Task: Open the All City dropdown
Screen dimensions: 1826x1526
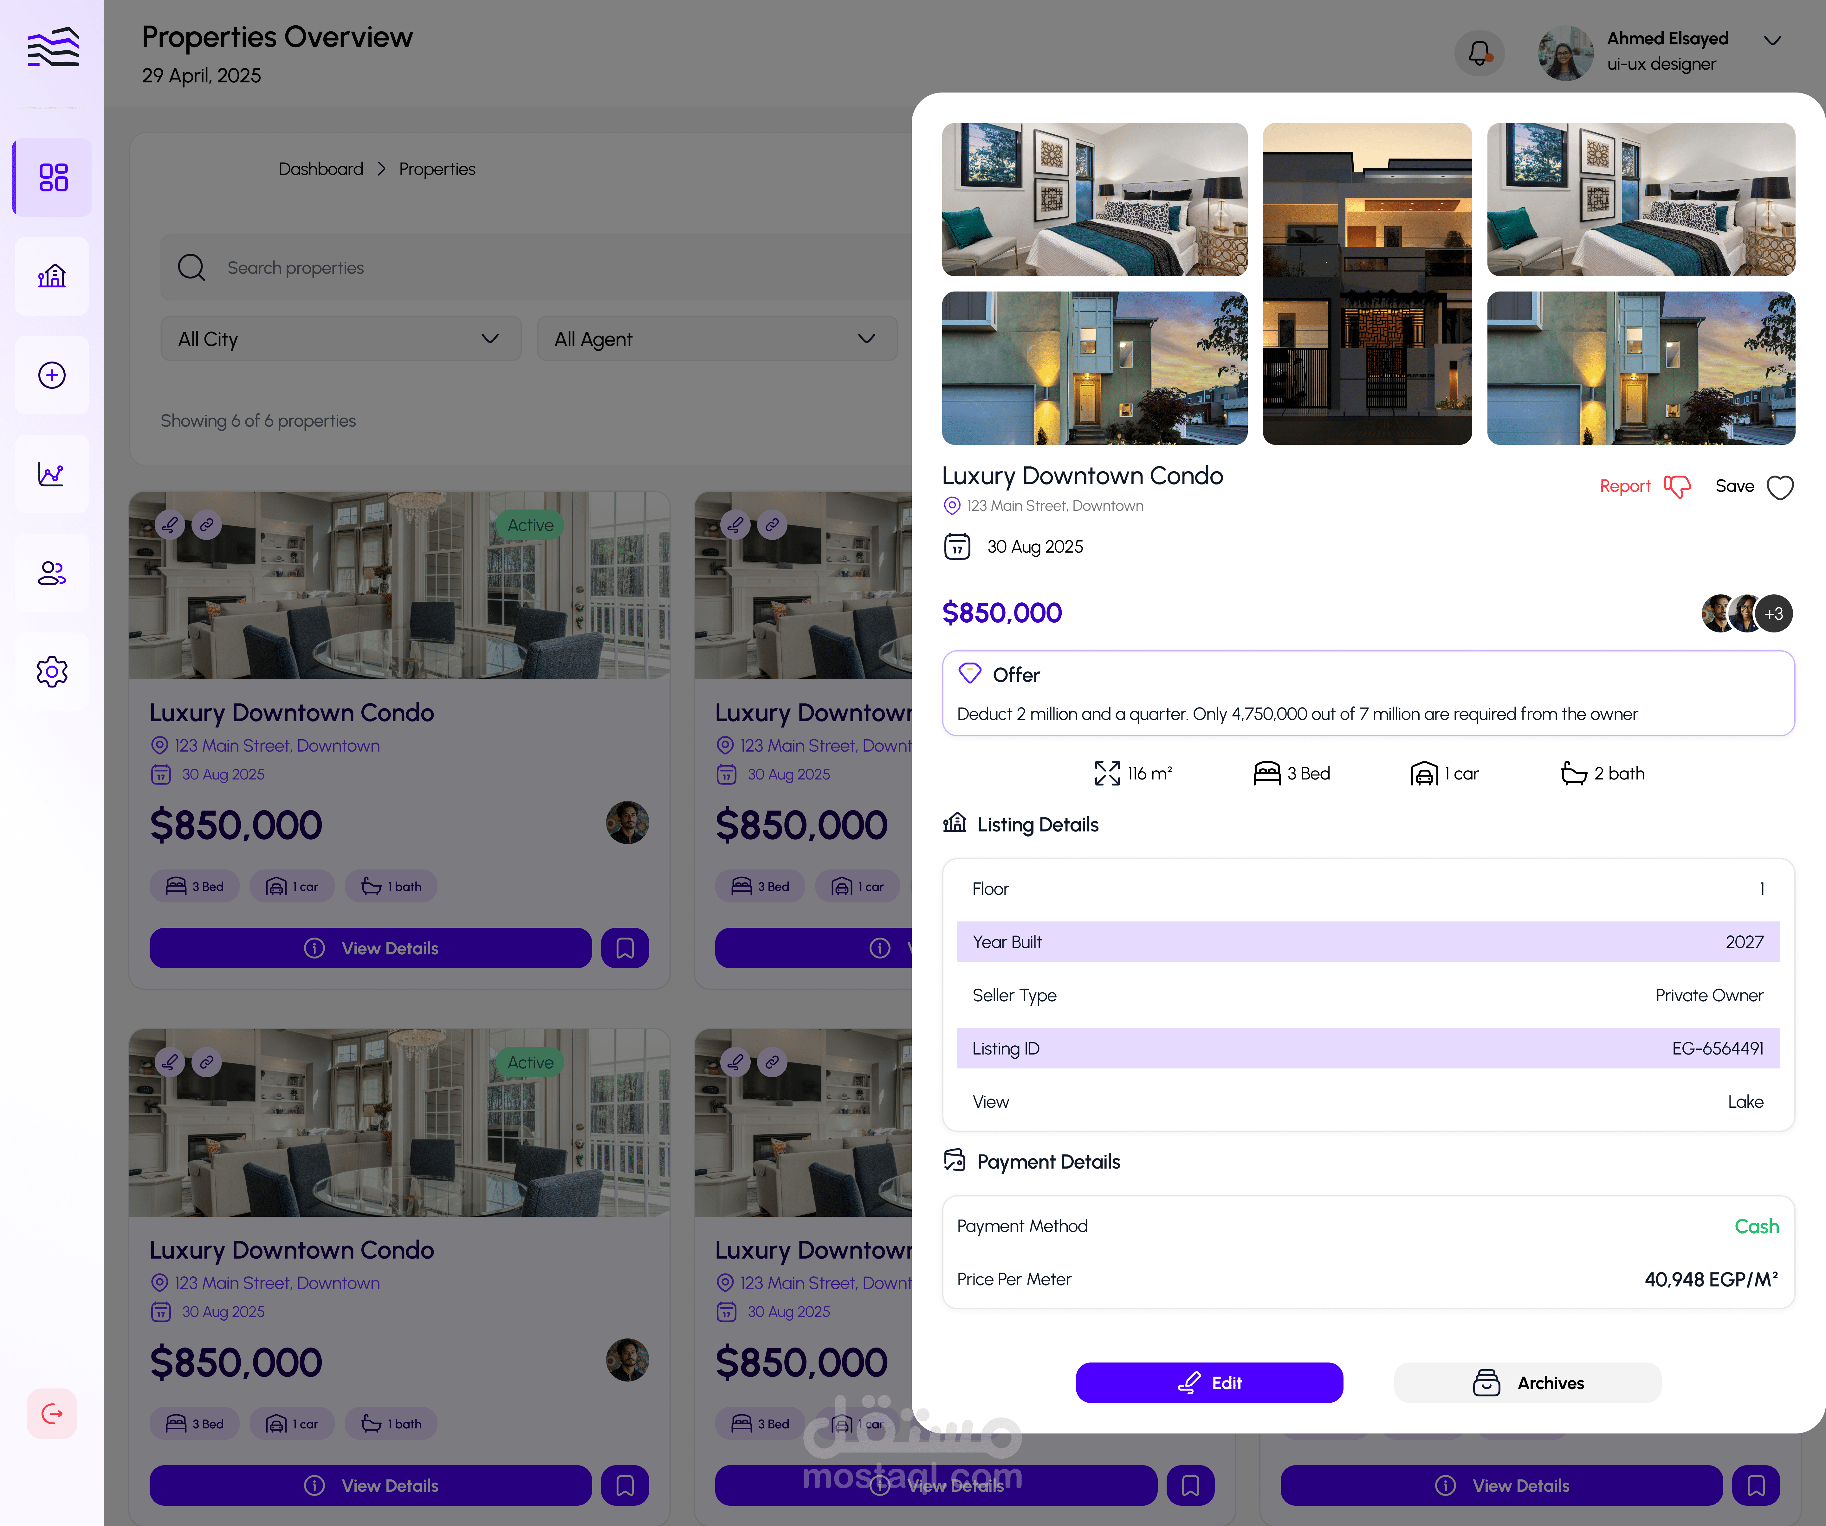Action: click(x=341, y=339)
